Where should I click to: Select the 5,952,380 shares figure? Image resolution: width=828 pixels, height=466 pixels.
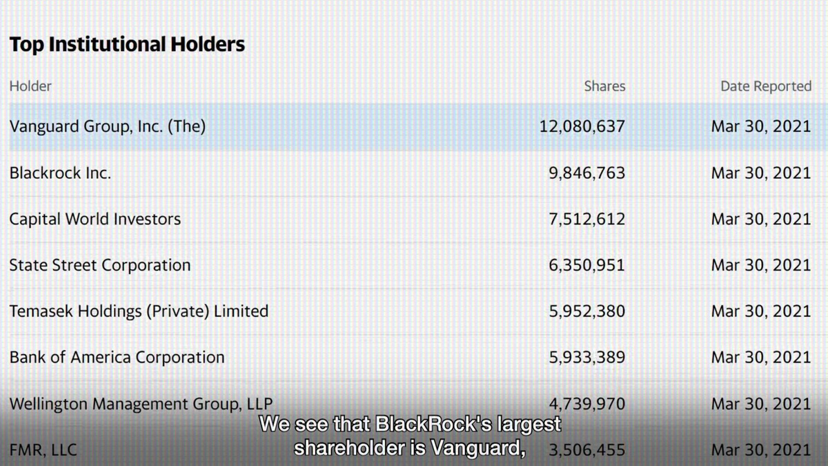point(587,311)
